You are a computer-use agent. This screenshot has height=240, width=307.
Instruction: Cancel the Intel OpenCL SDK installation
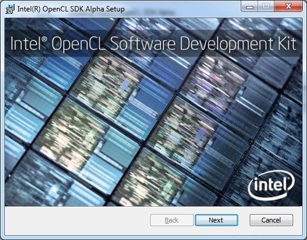pyautogui.click(x=271, y=220)
